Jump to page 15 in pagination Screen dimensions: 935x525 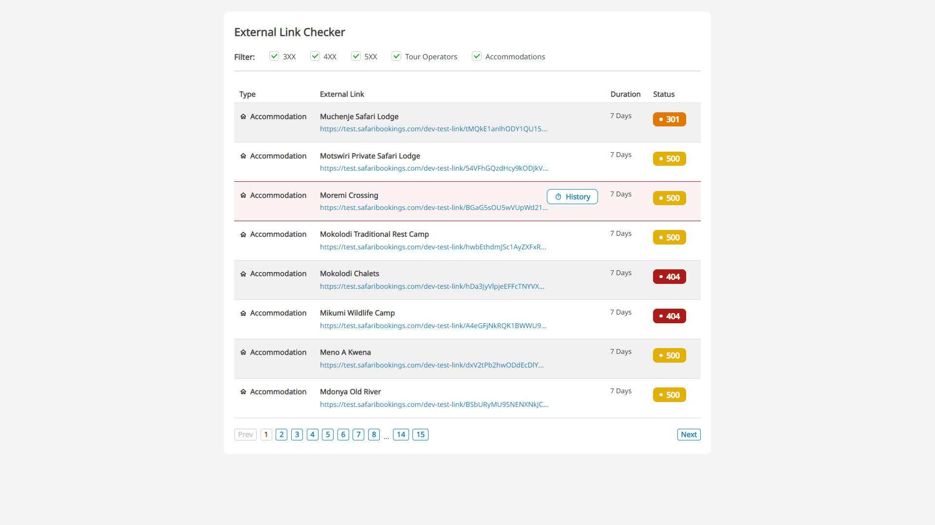(420, 434)
